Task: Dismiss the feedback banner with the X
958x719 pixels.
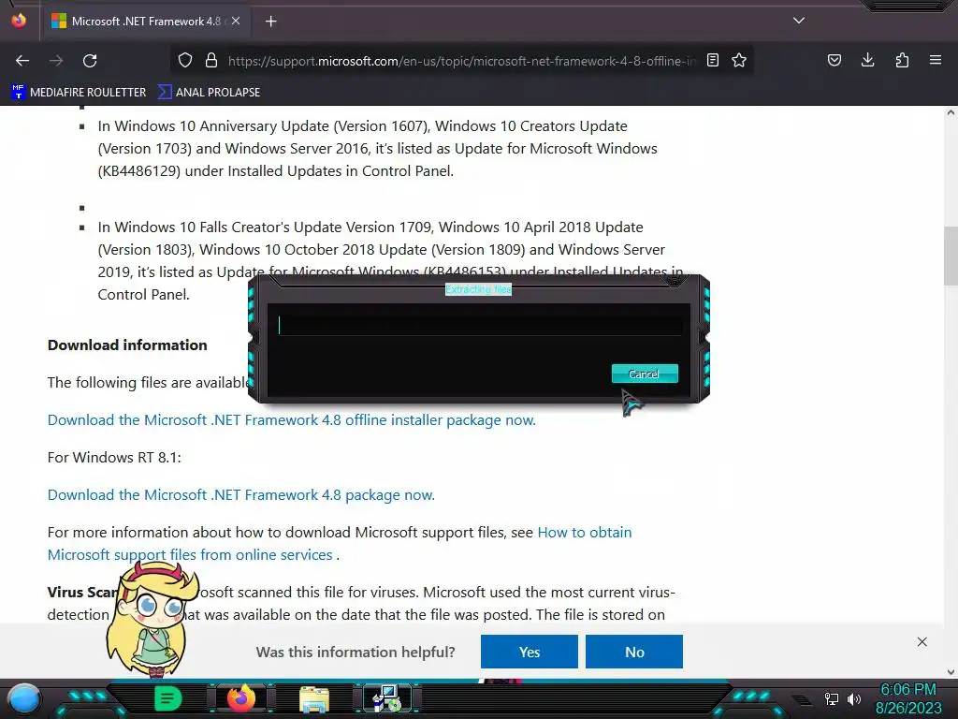Action: 922,641
